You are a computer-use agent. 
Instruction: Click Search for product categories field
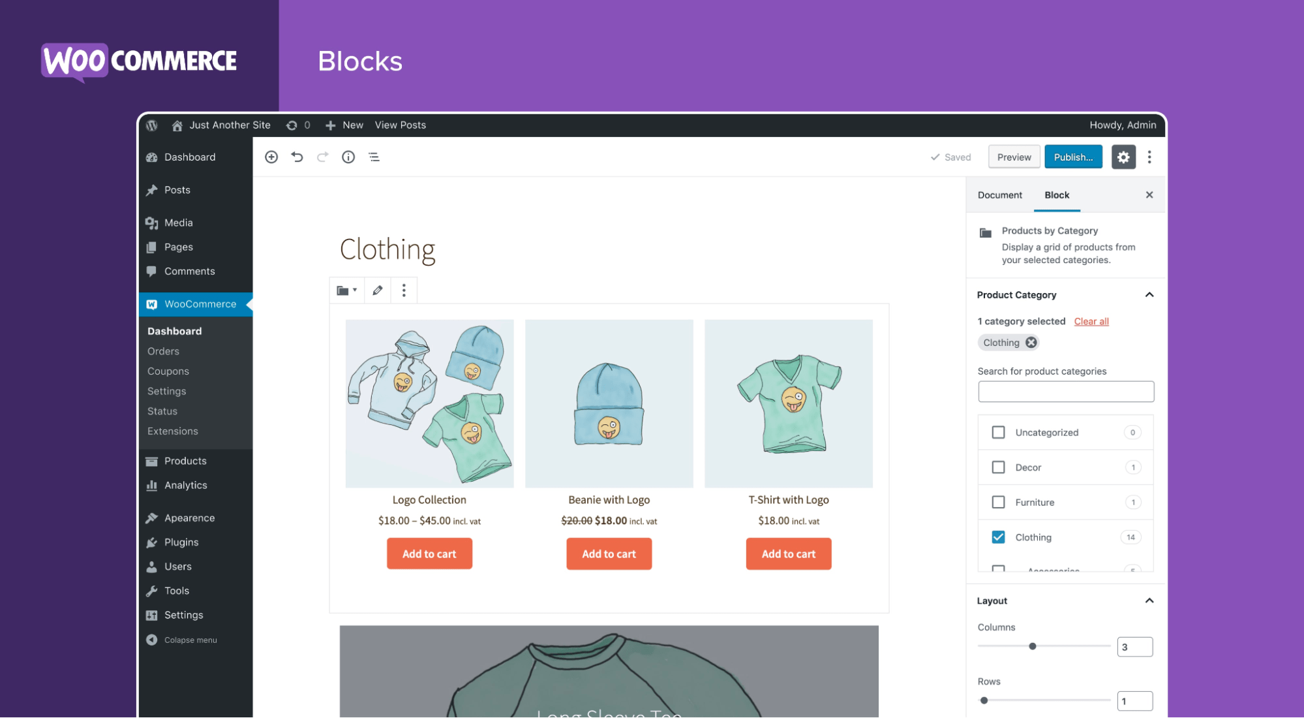pos(1065,392)
